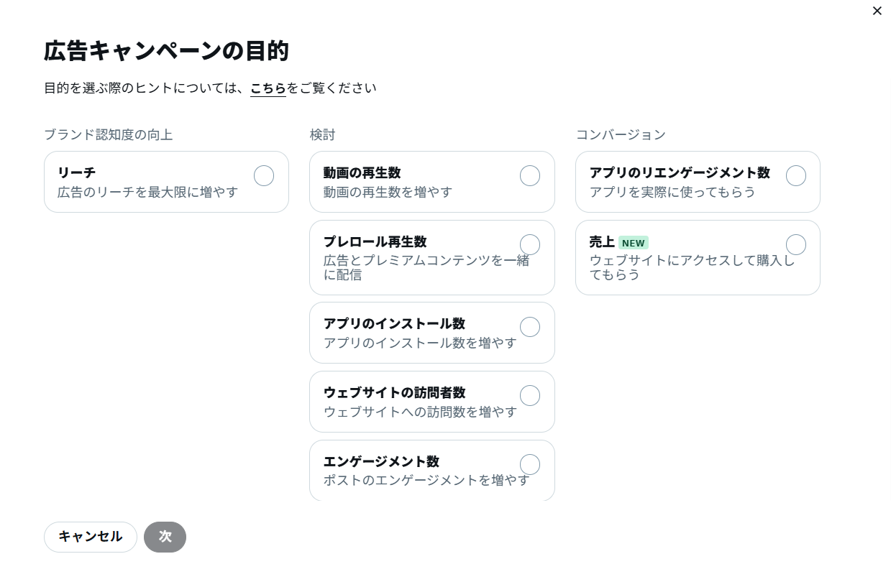This screenshot has height=582, width=891.
Task: Close the campaign objective dialog
Action: tap(877, 11)
